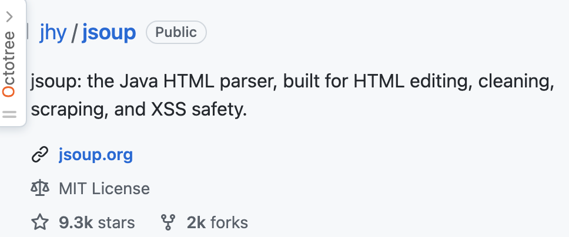569x237 pixels.
Task: Click the star icon beside 9.3k
Action: click(x=39, y=223)
